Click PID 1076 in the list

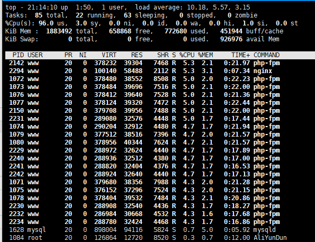click(16, 95)
